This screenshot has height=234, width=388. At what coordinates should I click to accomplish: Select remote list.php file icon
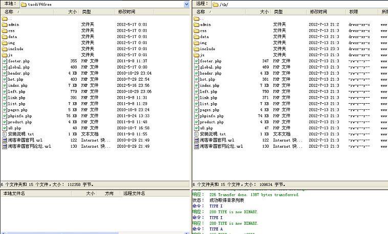196,104
